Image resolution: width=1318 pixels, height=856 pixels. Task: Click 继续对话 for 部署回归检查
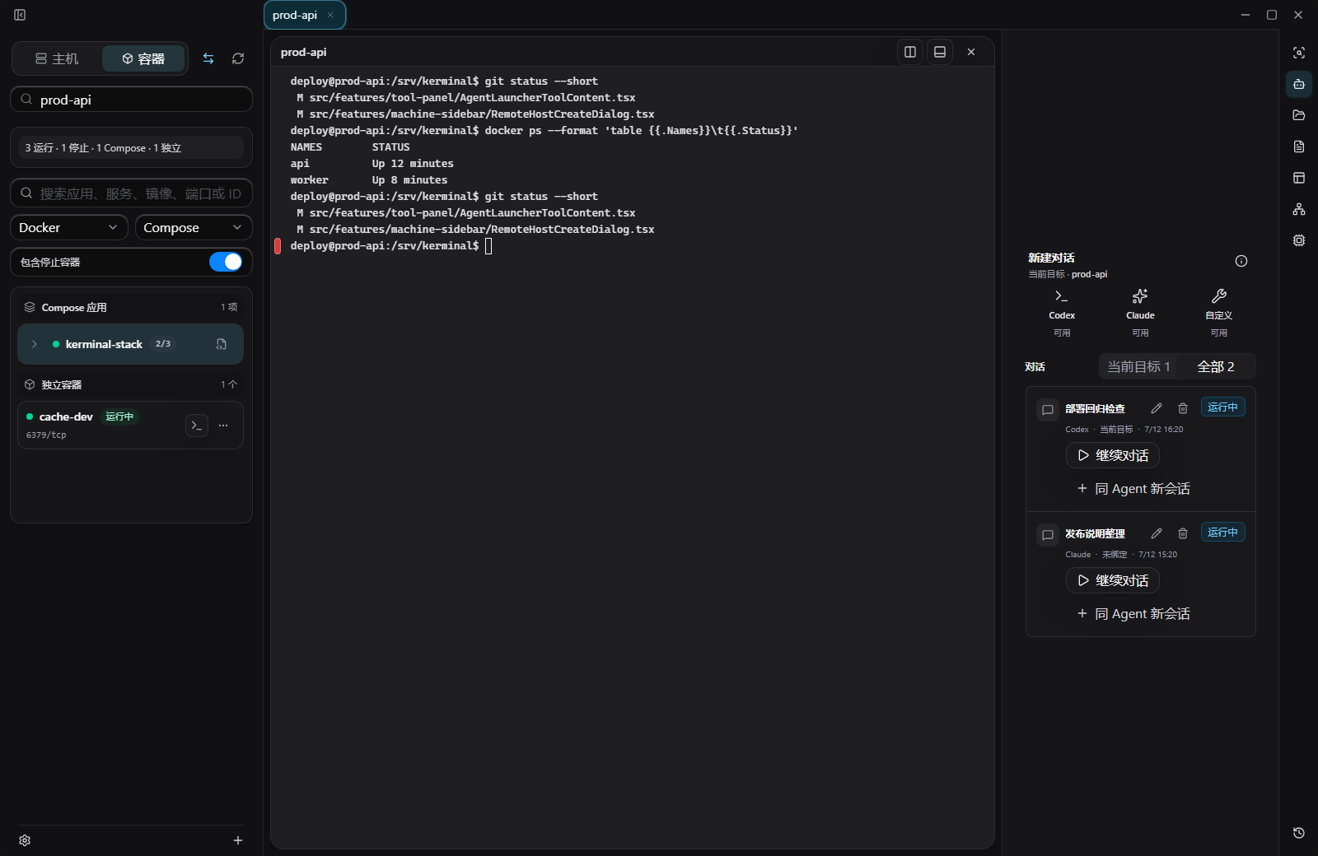pos(1113,455)
